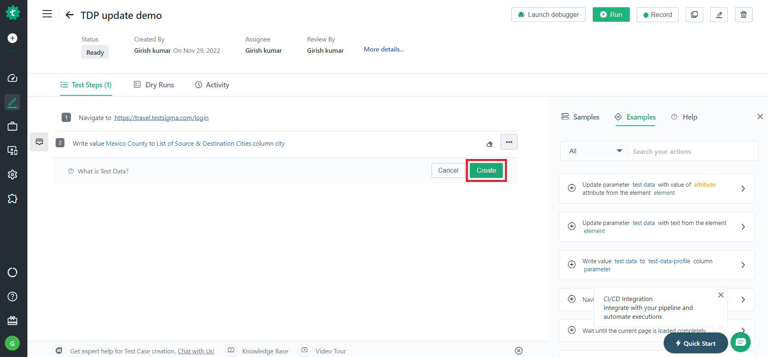The image size is (768, 357).
Task: Click the Launch debugger button
Action: 548,14
